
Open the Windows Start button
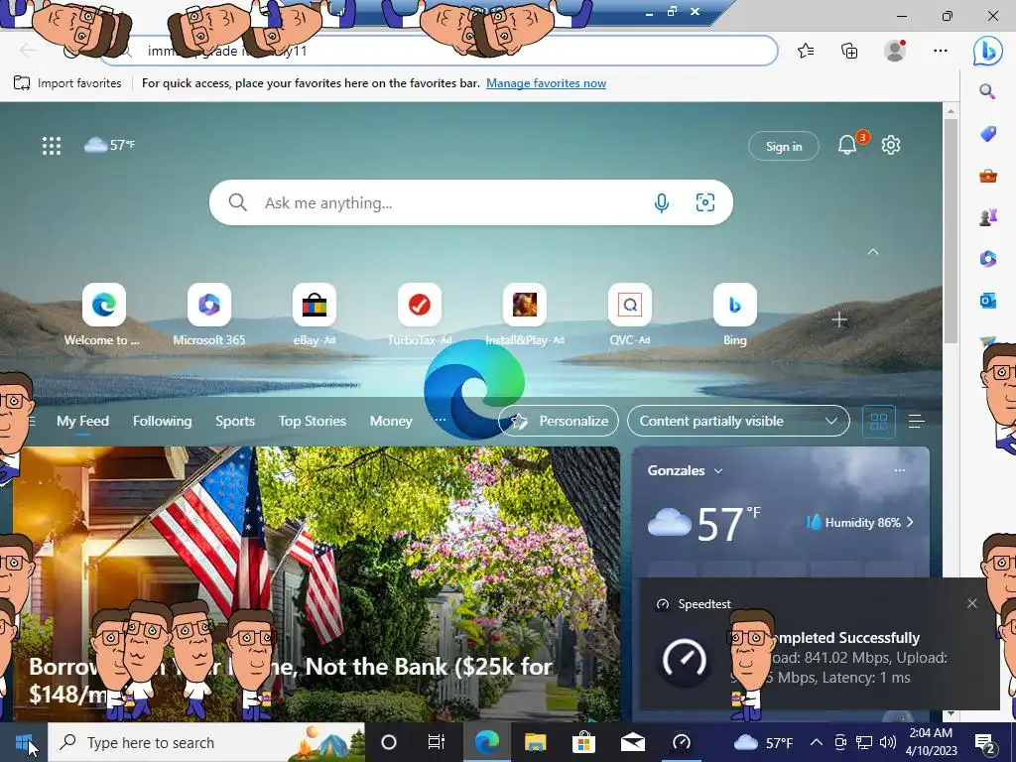[24, 742]
